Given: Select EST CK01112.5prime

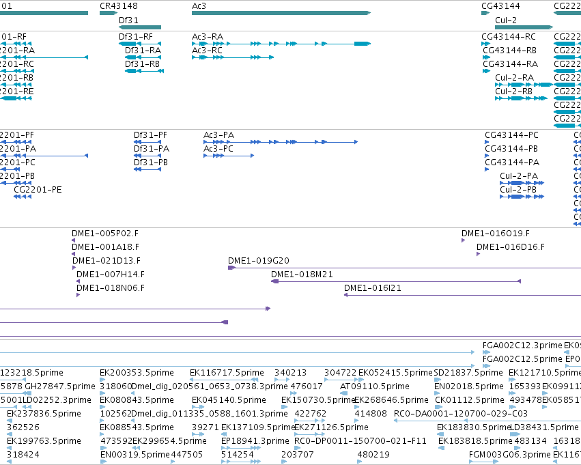Looking at the screenshot, I should click(439, 407).
